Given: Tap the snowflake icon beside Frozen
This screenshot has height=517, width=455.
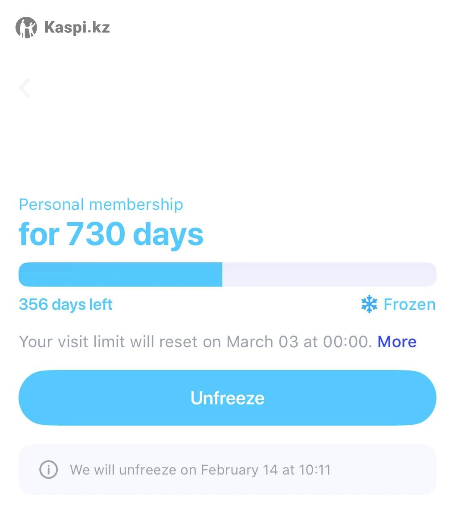Looking at the screenshot, I should [x=369, y=305].
